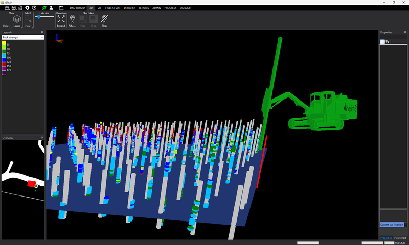The width and height of the screenshot is (409, 245).
Task: Click the axis orientation gizmo
Action: [59, 38]
